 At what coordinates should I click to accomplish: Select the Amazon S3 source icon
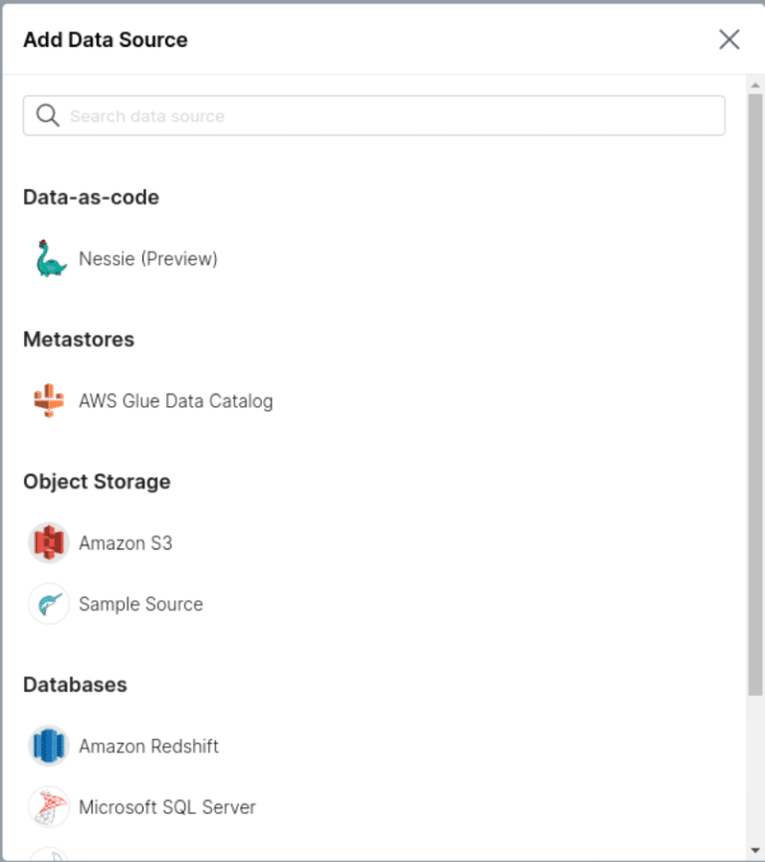pos(47,542)
